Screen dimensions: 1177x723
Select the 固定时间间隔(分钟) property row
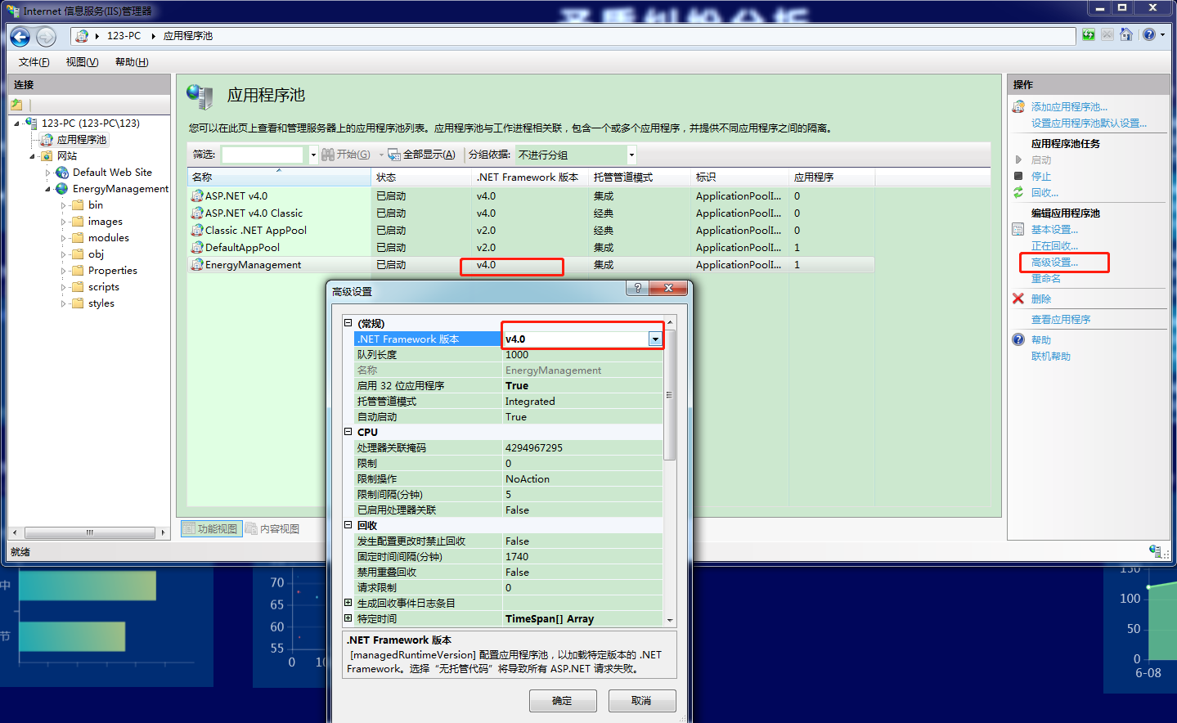tap(509, 557)
